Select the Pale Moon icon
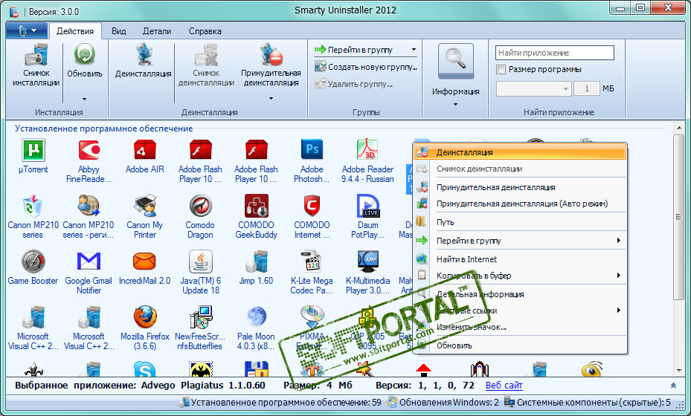 click(256, 317)
